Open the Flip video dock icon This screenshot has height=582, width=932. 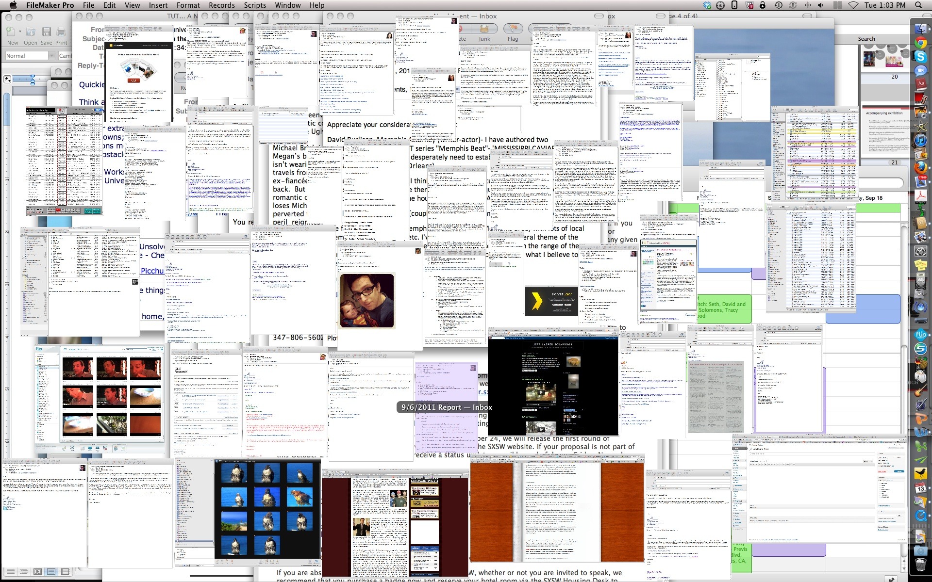click(x=920, y=335)
